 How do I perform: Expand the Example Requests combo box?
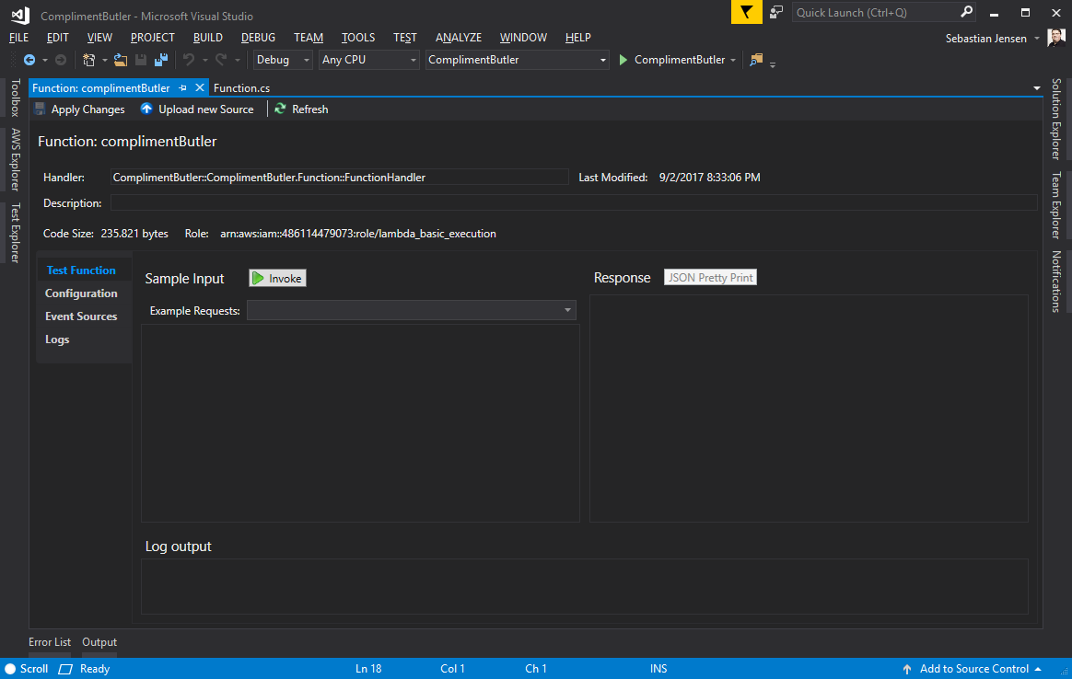(x=567, y=311)
